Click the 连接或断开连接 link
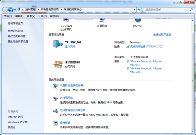Viewport: 196px width, 135px height. click(x=162, y=34)
